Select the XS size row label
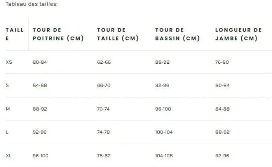Viewport: 272px width, 167px height. [9, 62]
